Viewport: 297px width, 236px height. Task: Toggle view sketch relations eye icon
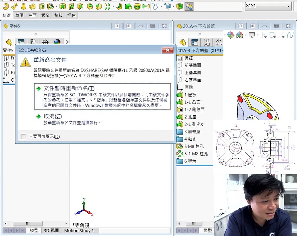tap(273, 35)
